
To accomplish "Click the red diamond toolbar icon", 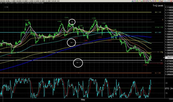I will [x=144, y=1].
